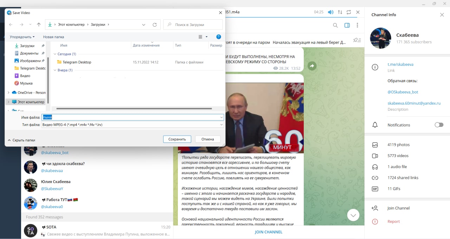Open the Тип файла format dropdown
The height and width of the screenshot is (239, 450).
[x=221, y=124]
